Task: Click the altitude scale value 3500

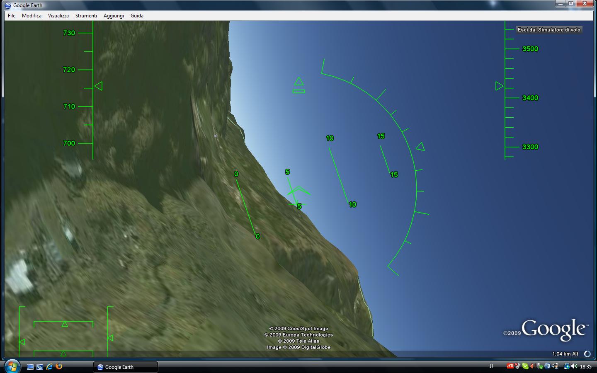Action: coord(530,49)
